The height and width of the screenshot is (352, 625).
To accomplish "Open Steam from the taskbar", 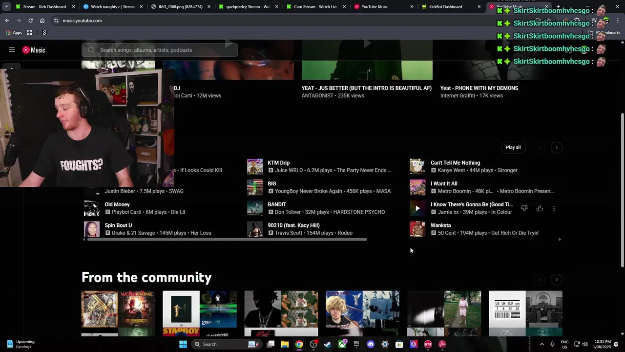I will (x=328, y=344).
